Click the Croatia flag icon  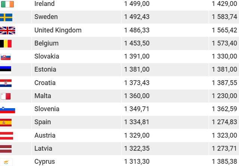(6, 83)
